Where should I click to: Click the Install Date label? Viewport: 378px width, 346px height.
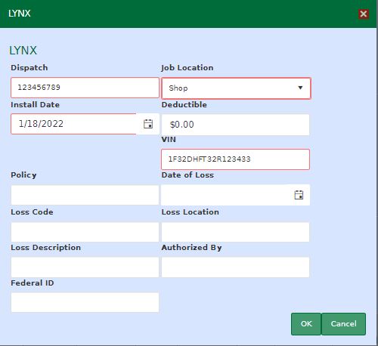click(35, 104)
